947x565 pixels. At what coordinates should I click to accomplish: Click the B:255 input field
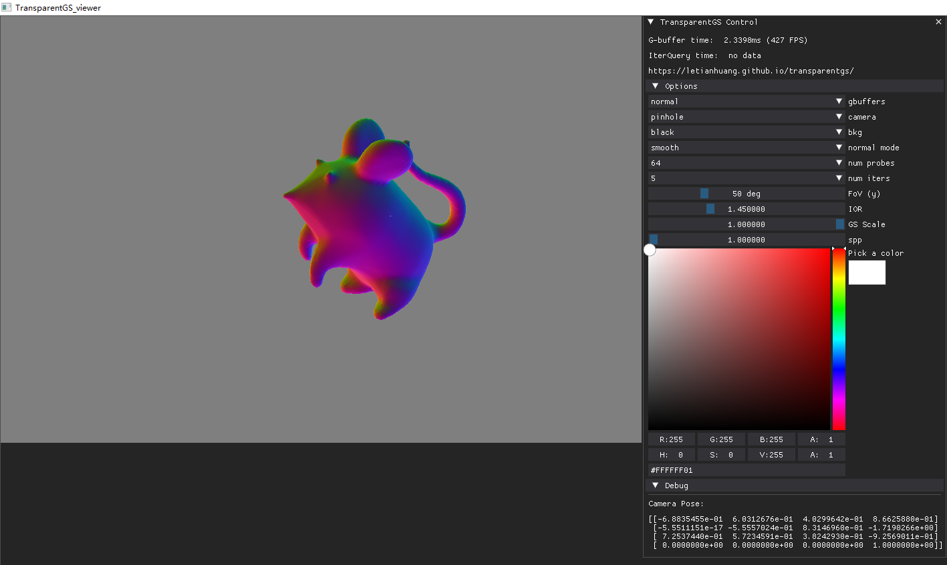pyautogui.click(x=771, y=439)
